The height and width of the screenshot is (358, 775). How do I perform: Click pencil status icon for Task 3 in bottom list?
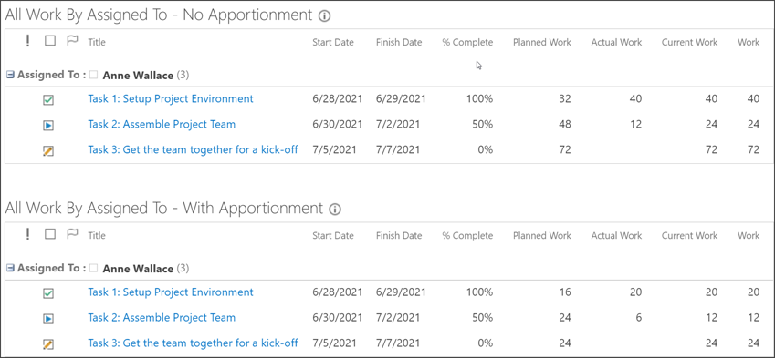click(48, 344)
